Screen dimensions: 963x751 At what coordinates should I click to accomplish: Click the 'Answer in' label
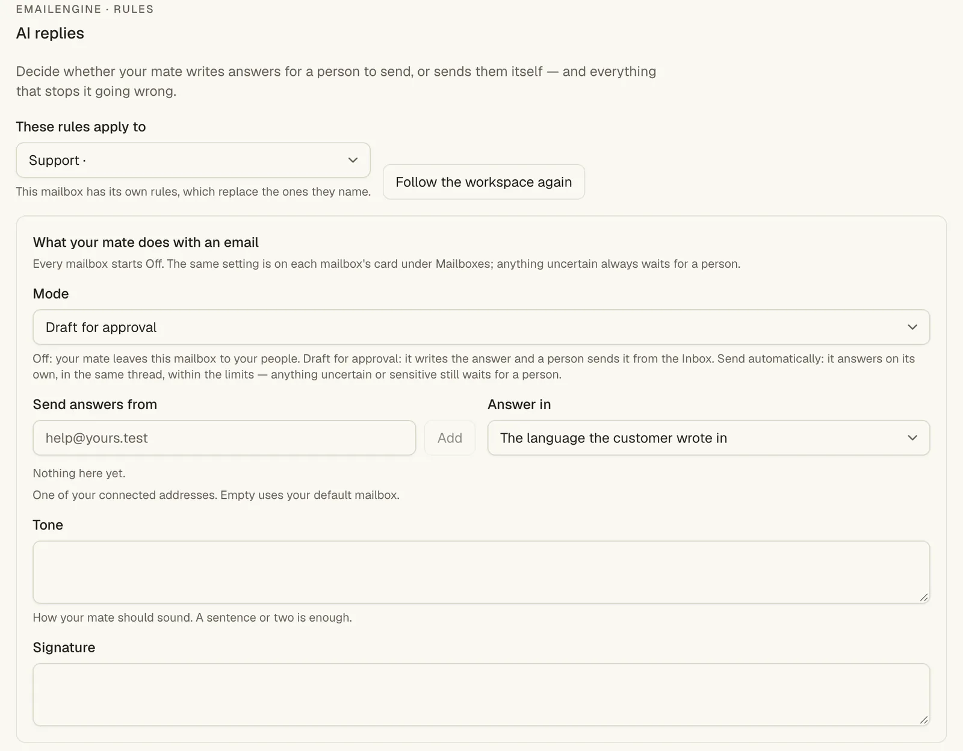pyautogui.click(x=519, y=404)
